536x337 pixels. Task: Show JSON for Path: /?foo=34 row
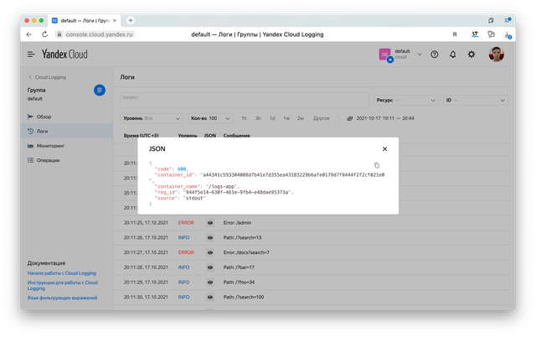tap(210, 282)
